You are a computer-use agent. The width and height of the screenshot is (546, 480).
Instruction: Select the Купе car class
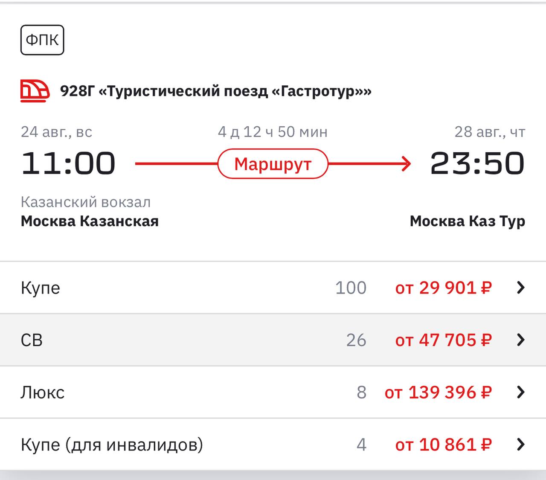point(273,288)
